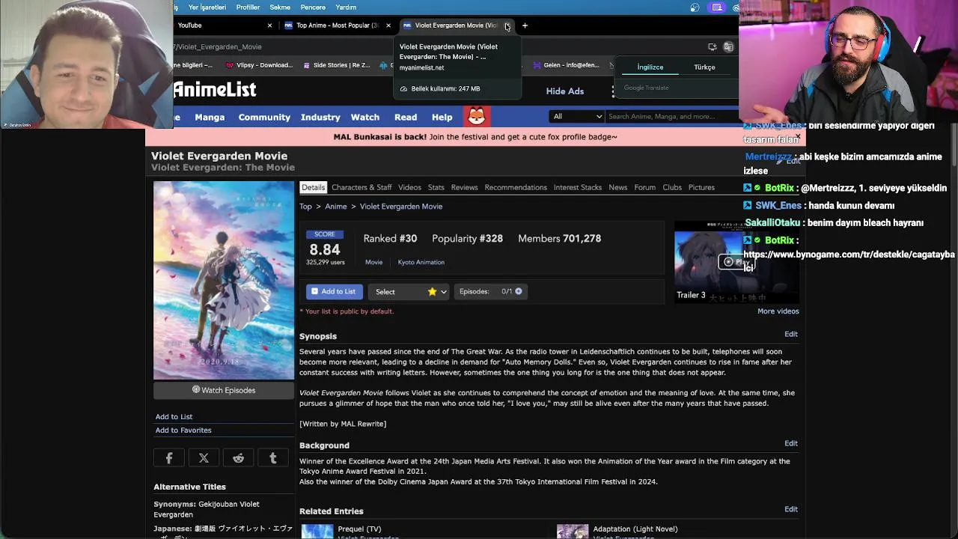Click the Watch Episodes button
The width and height of the screenshot is (958, 539).
click(x=224, y=390)
